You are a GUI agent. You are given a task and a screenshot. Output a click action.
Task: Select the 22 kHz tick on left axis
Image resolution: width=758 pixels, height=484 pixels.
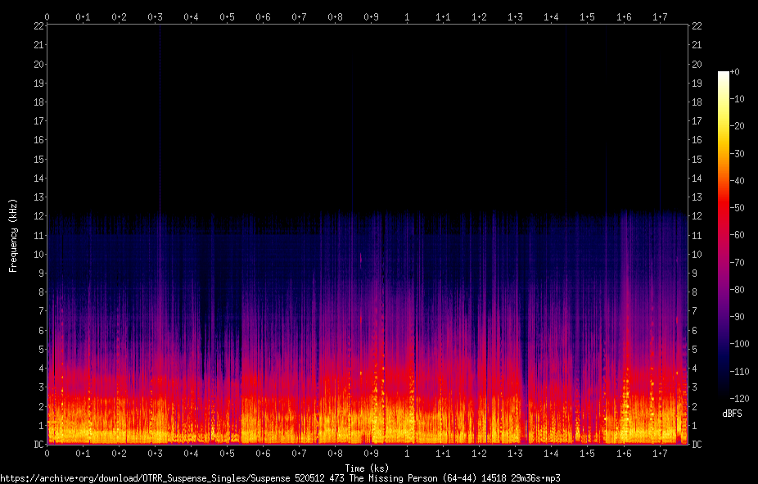pos(38,25)
